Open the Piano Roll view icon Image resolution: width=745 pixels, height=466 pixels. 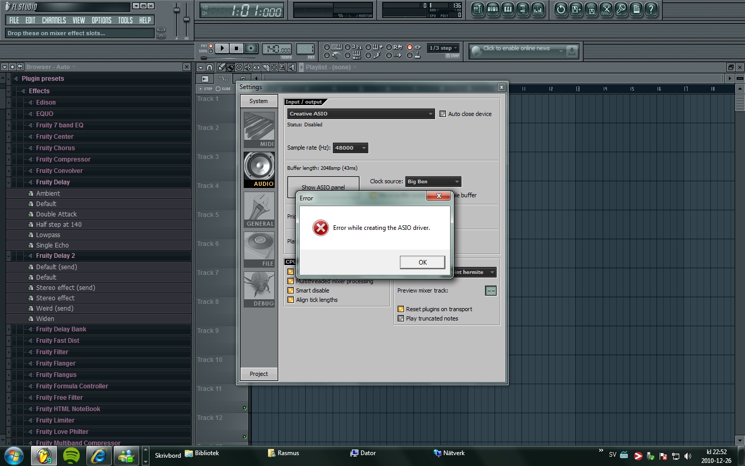tap(508, 9)
